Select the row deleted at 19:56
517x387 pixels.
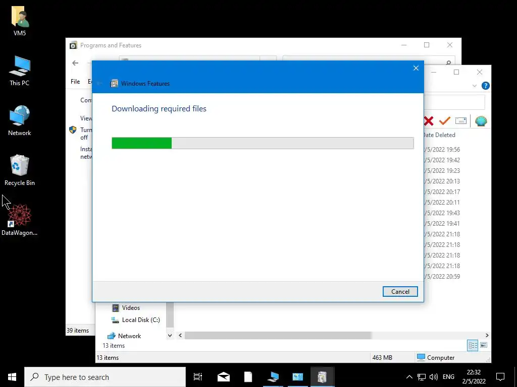click(442, 149)
